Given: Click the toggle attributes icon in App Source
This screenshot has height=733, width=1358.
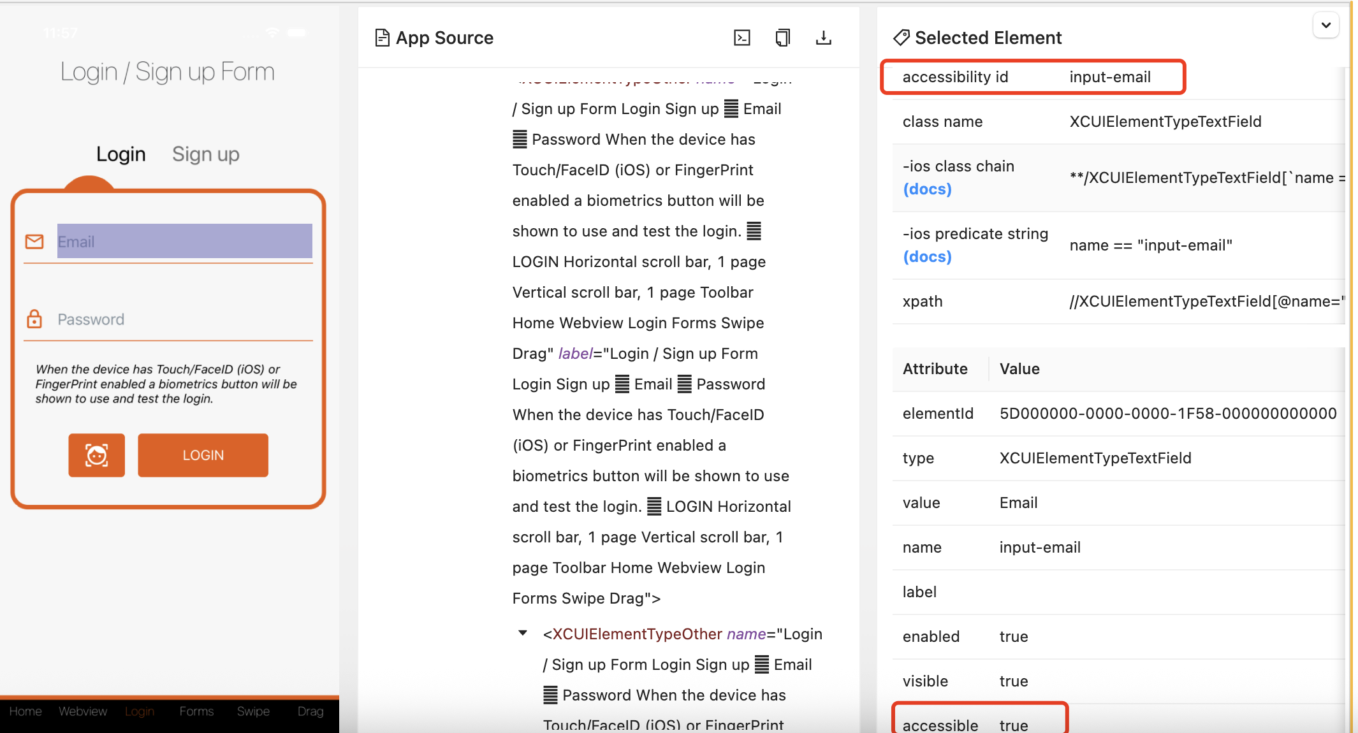Looking at the screenshot, I should (x=742, y=38).
